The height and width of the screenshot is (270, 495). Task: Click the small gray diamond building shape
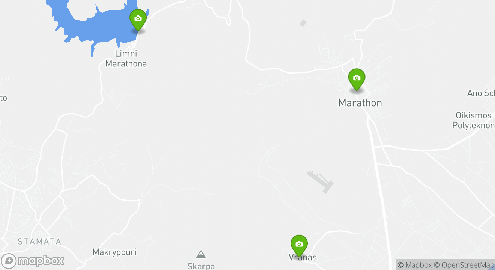[x=303, y=23]
